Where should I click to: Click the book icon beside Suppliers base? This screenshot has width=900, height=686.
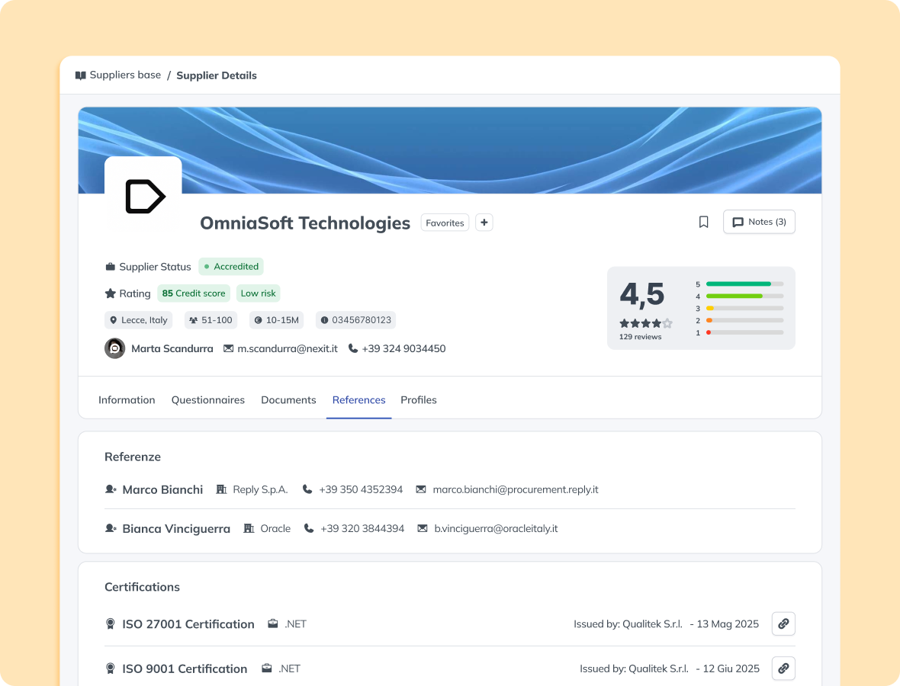click(x=80, y=75)
